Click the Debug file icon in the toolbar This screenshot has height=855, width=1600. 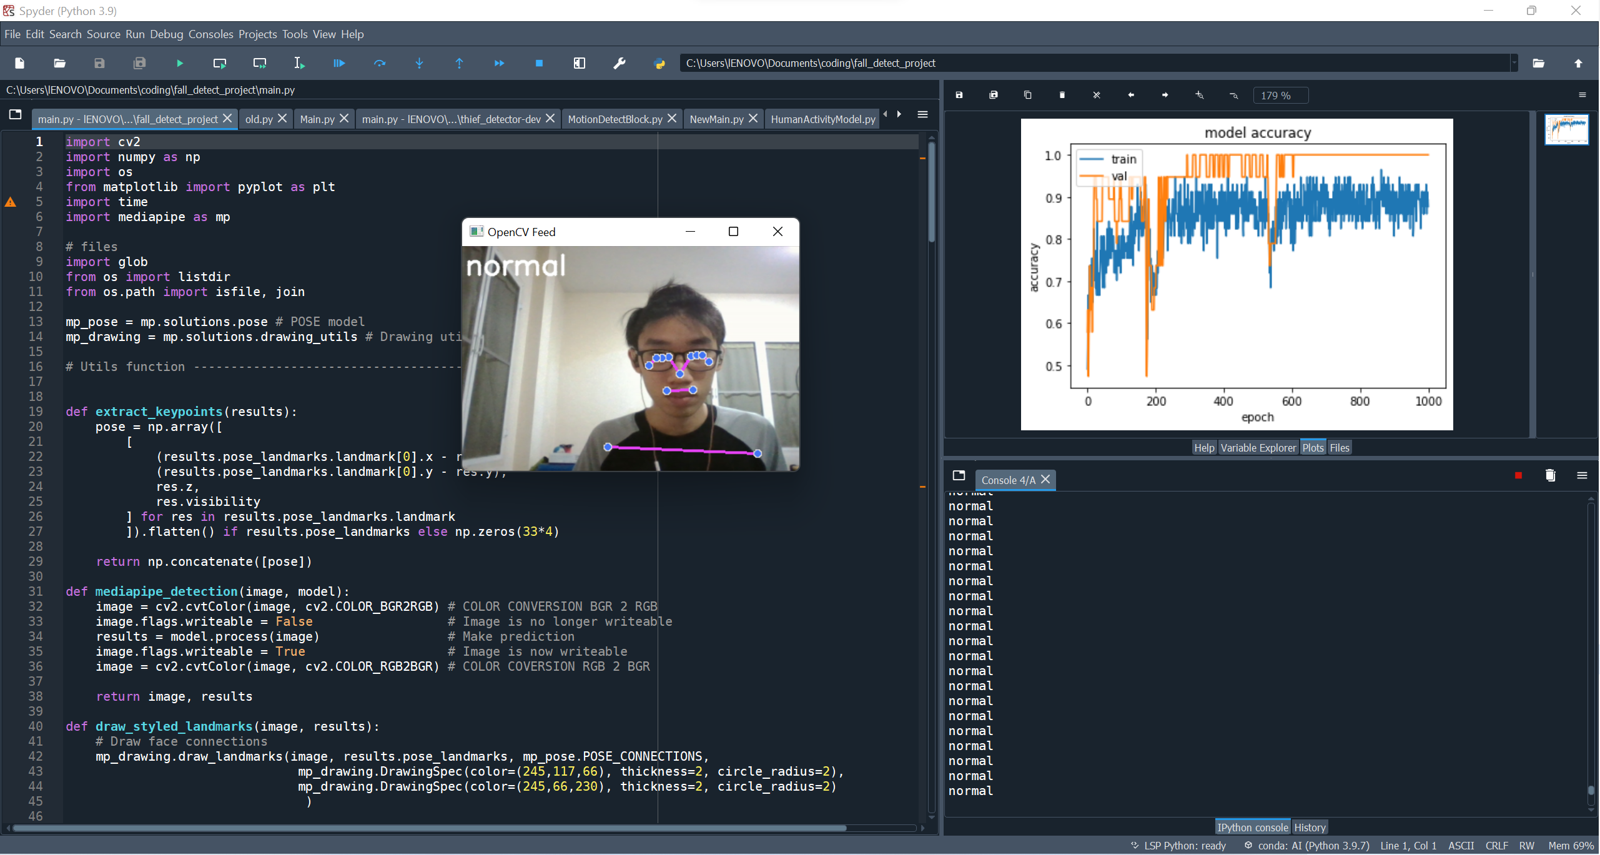(x=339, y=63)
